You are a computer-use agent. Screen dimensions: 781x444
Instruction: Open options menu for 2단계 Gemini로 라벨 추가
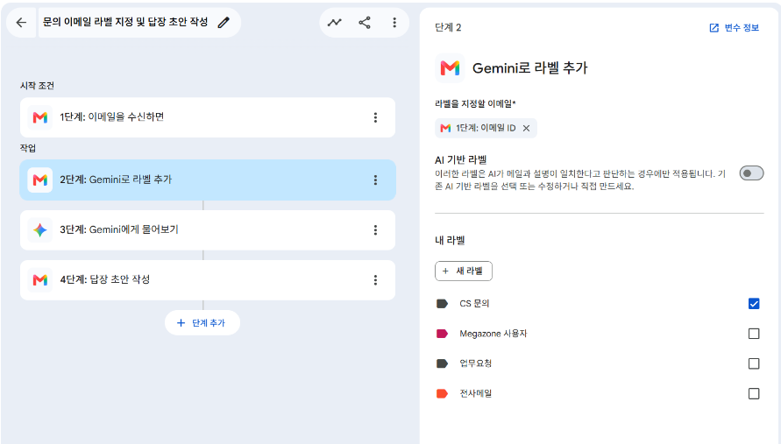coord(375,180)
